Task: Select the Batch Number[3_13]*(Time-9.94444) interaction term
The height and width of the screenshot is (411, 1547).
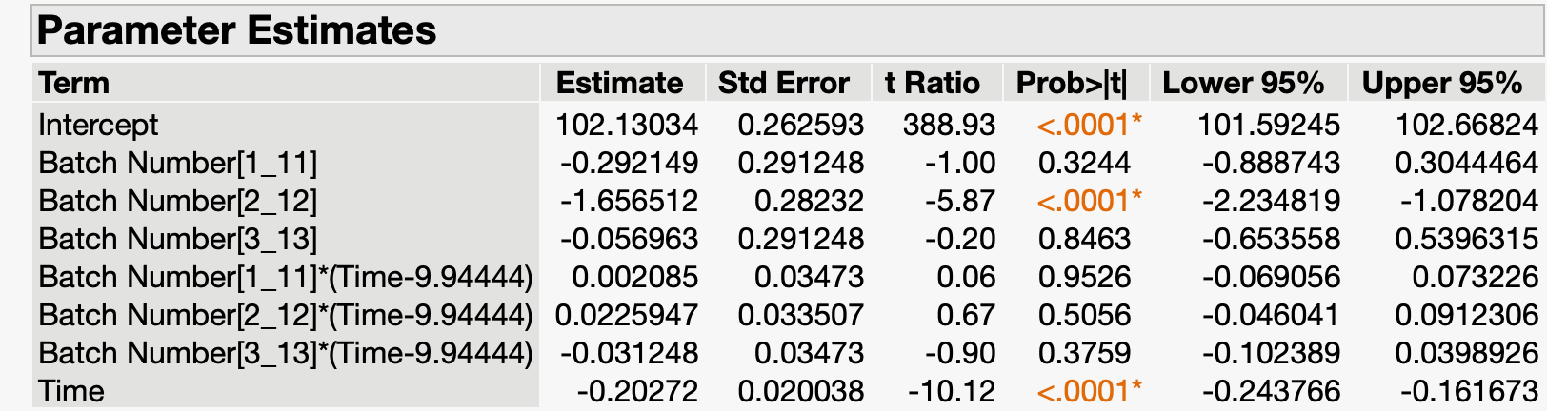Action: (285, 353)
